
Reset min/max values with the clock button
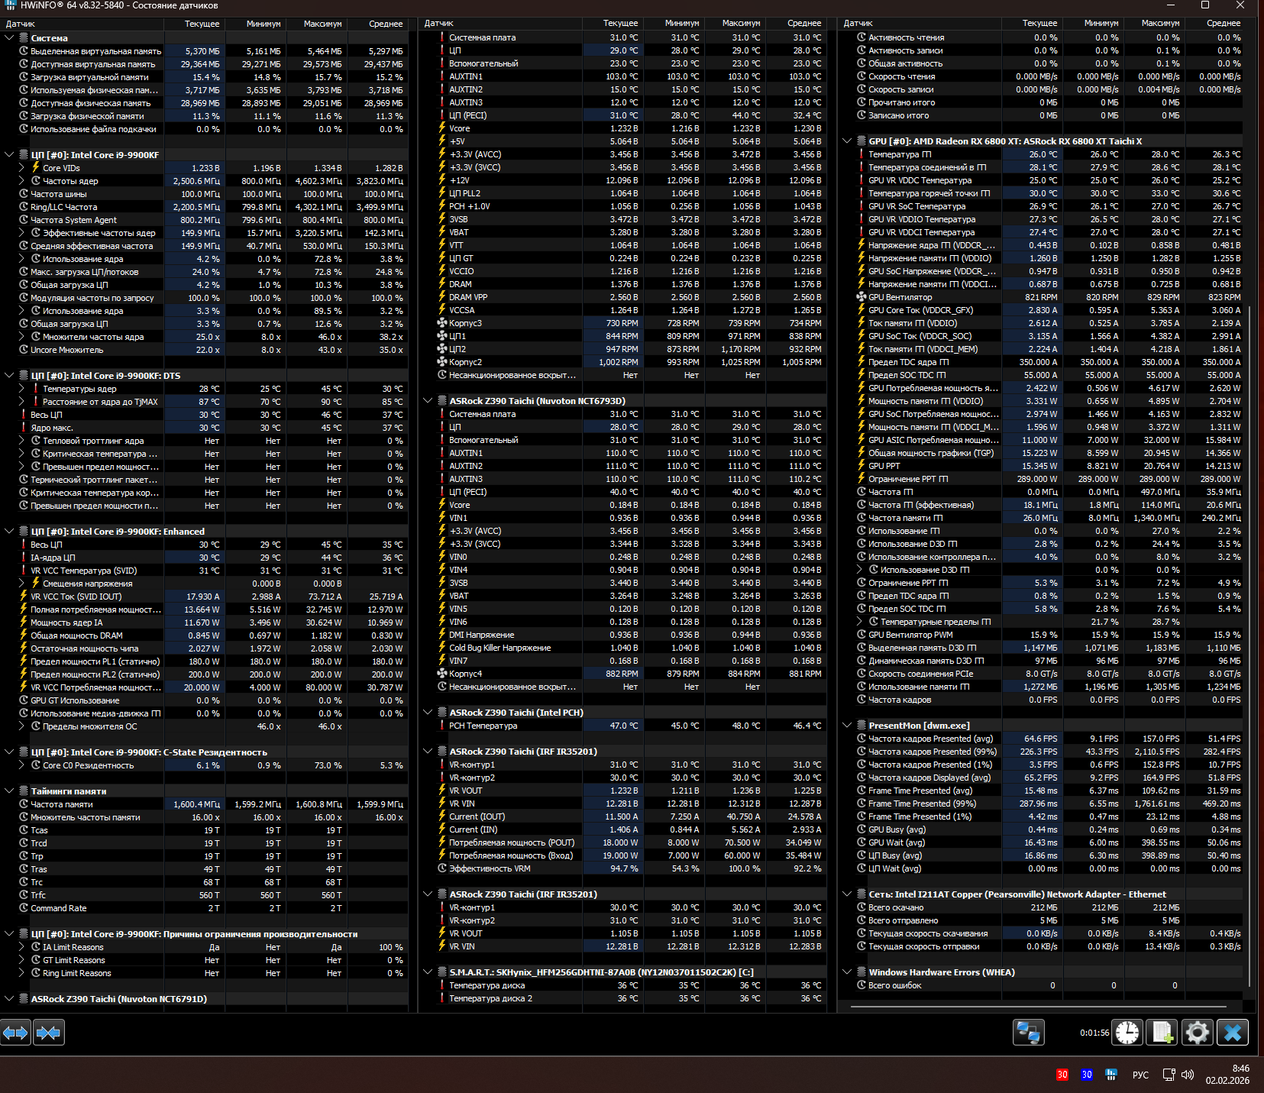[x=1127, y=1033]
